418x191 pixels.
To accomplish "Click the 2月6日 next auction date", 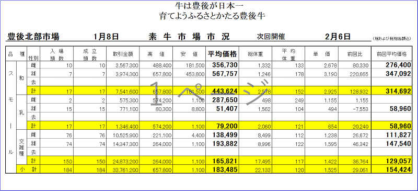I will click(x=338, y=37).
